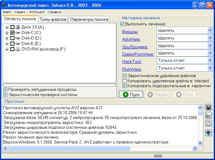Click the Стоп button
215x160 pixels.
pos(184,95)
